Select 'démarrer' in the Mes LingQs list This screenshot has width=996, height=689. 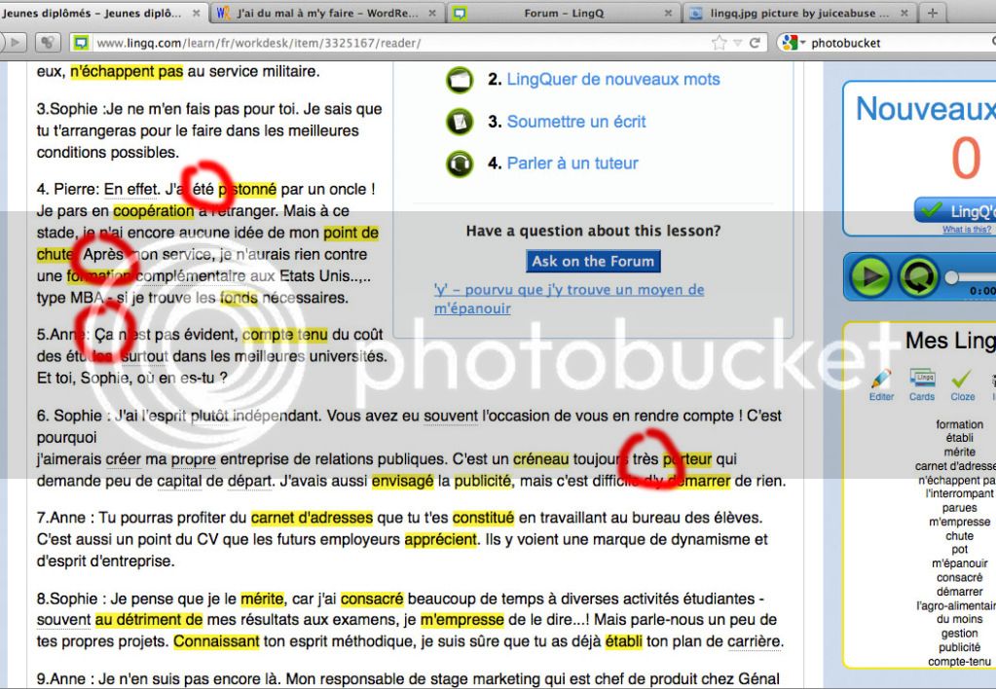click(959, 592)
